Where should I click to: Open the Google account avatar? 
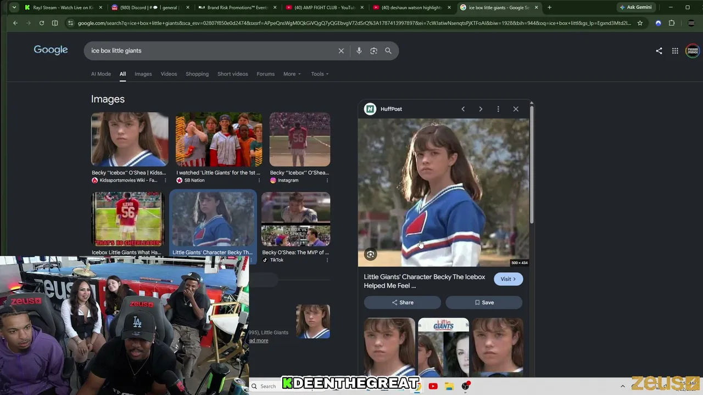coord(692,51)
